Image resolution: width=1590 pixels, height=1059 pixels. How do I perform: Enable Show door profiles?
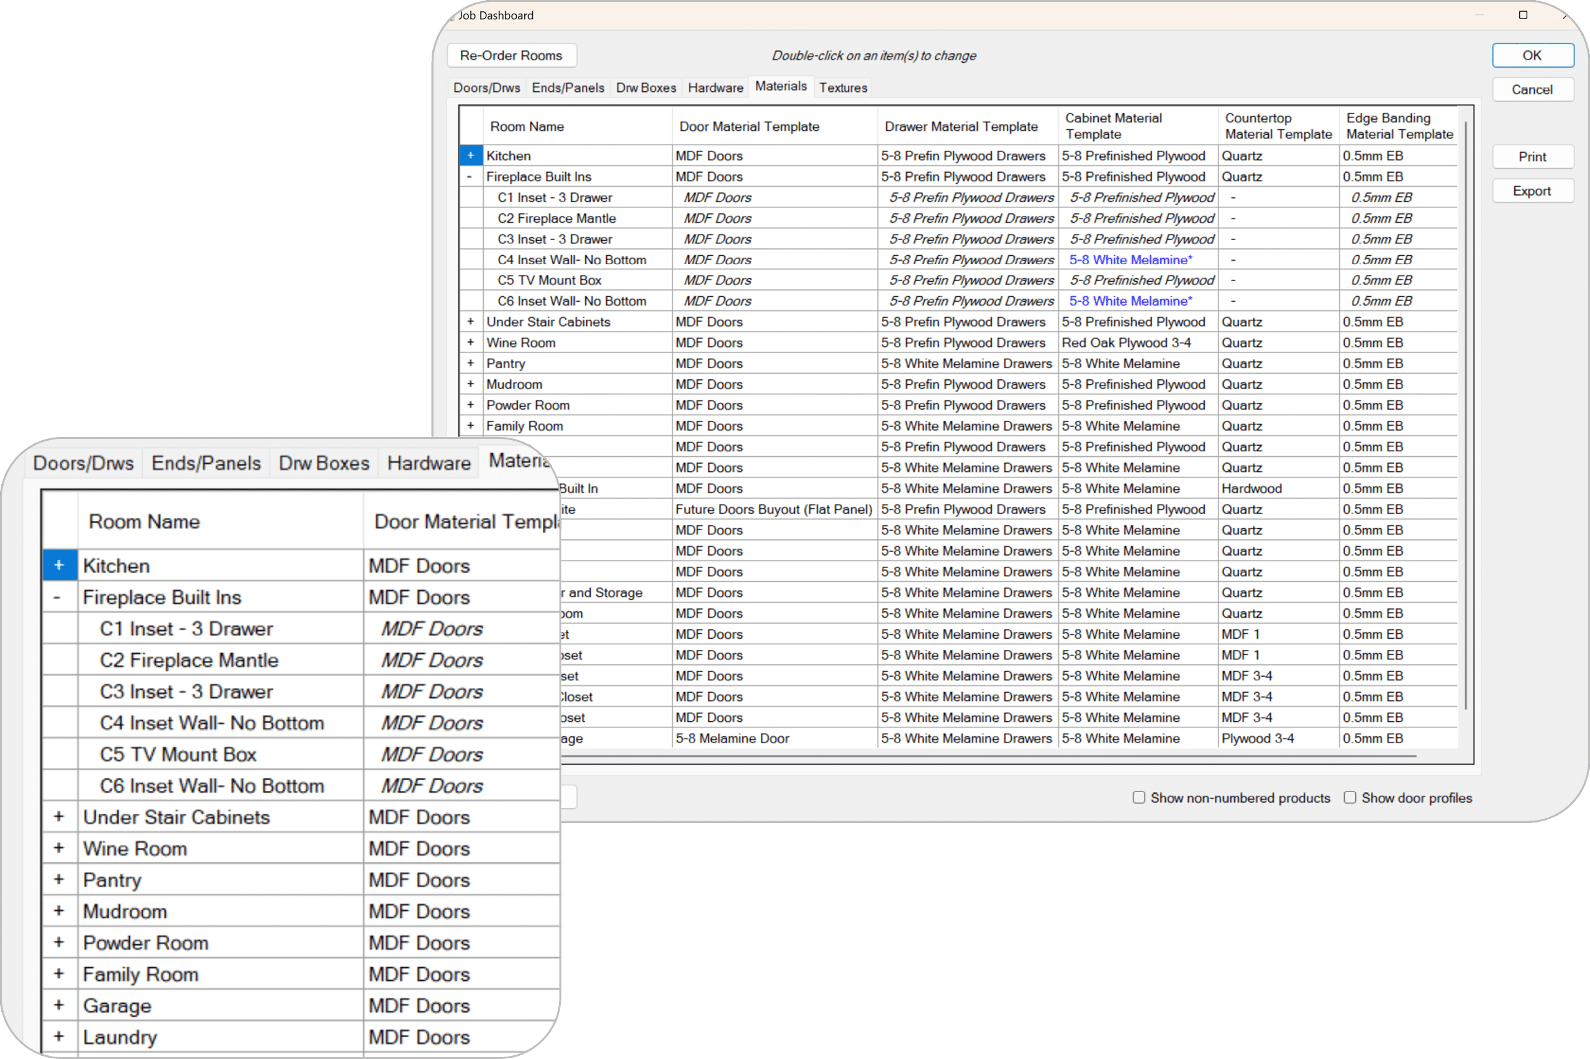coord(1350,798)
